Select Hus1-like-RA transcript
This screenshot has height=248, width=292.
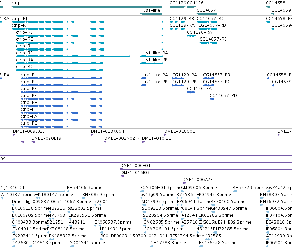click(x=152, y=56)
